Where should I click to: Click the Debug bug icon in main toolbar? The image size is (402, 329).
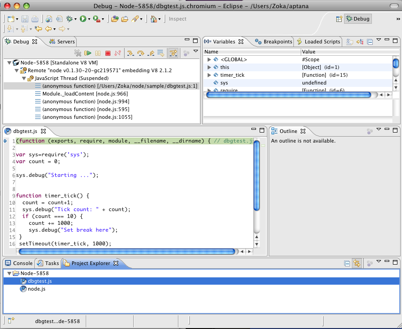coord(69,19)
